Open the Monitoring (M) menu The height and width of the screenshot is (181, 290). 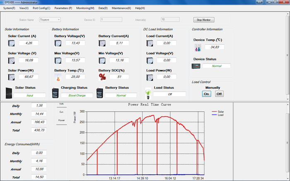tap(85, 8)
